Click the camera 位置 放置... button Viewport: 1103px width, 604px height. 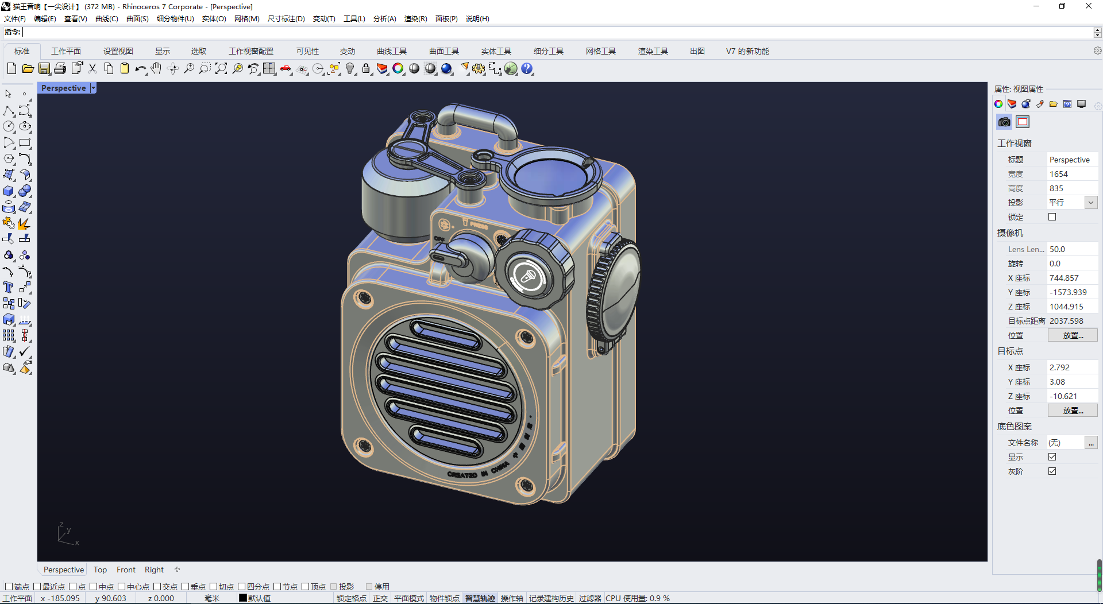(x=1073, y=335)
